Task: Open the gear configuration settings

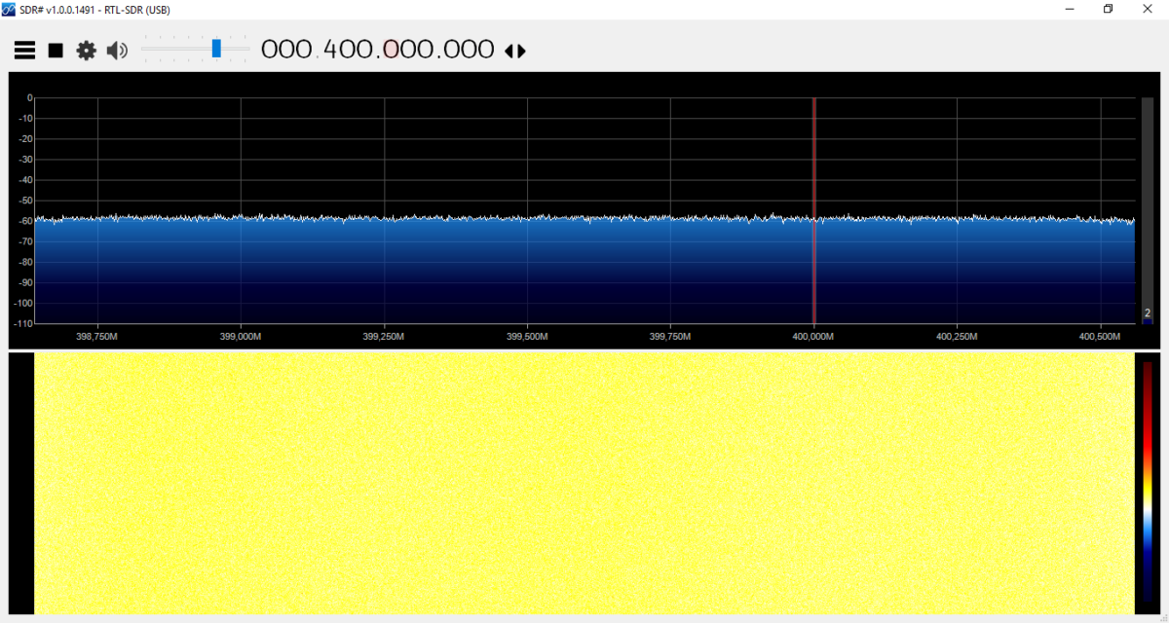Action: tap(87, 50)
